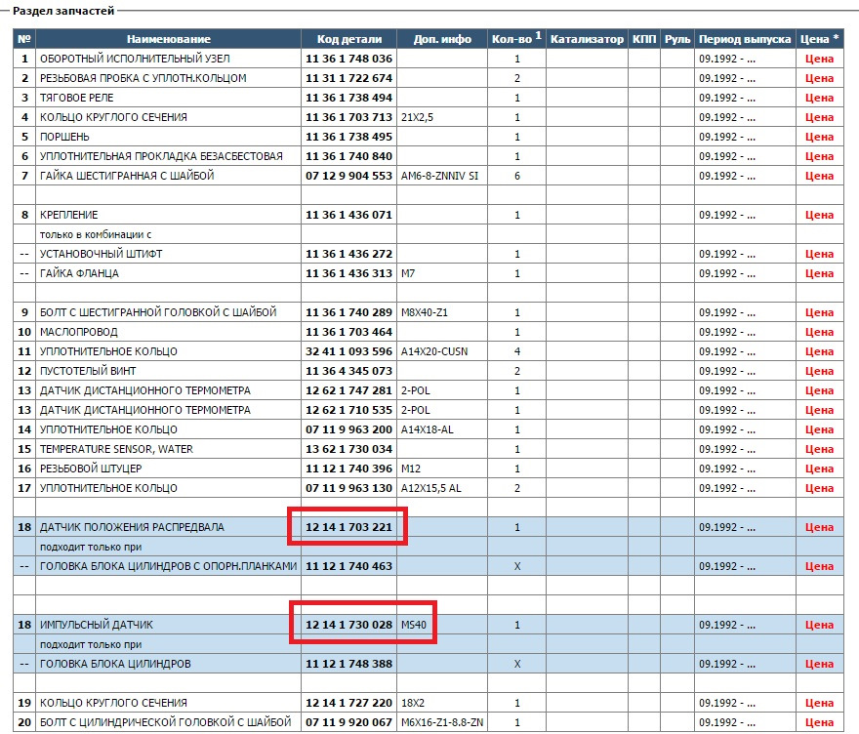Select part code 11 36 1 738 495

point(349,137)
